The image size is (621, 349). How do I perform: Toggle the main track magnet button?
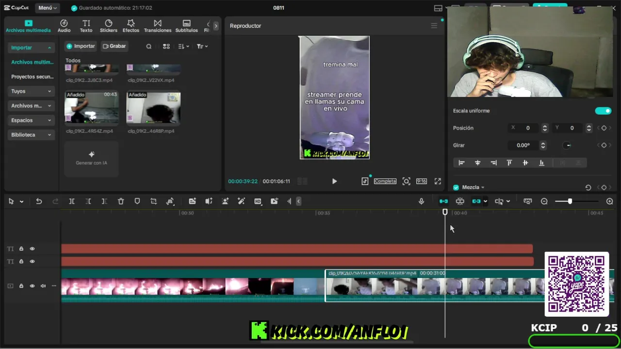tap(443, 201)
